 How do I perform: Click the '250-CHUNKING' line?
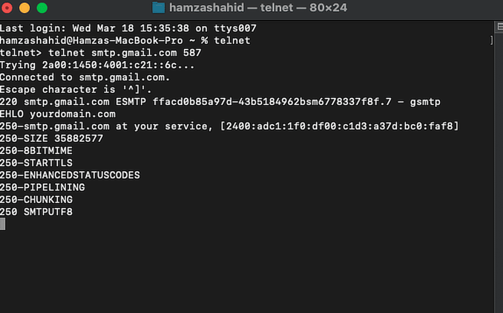[x=36, y=200]
